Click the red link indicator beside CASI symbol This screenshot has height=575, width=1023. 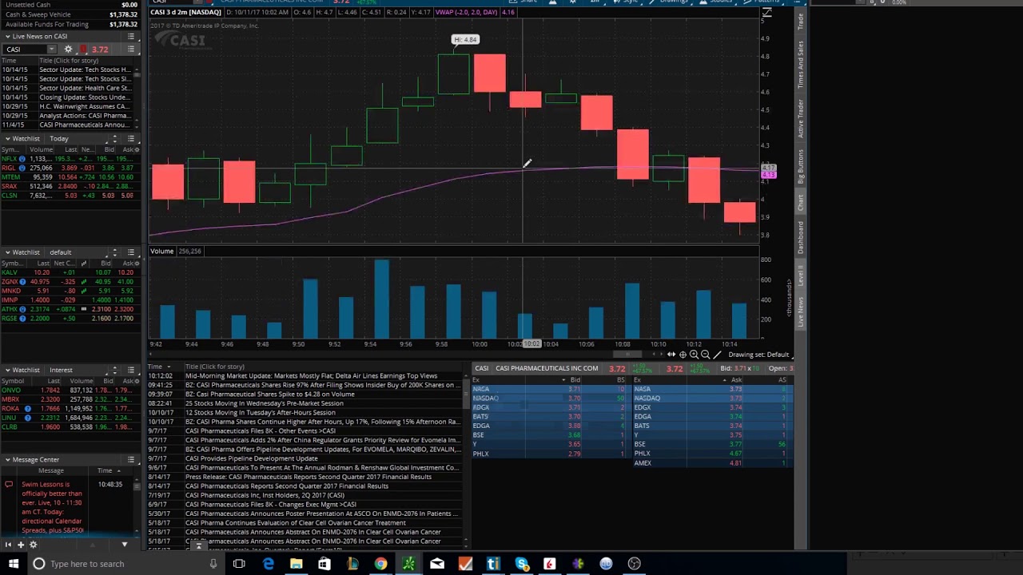[x=83, y=50]
